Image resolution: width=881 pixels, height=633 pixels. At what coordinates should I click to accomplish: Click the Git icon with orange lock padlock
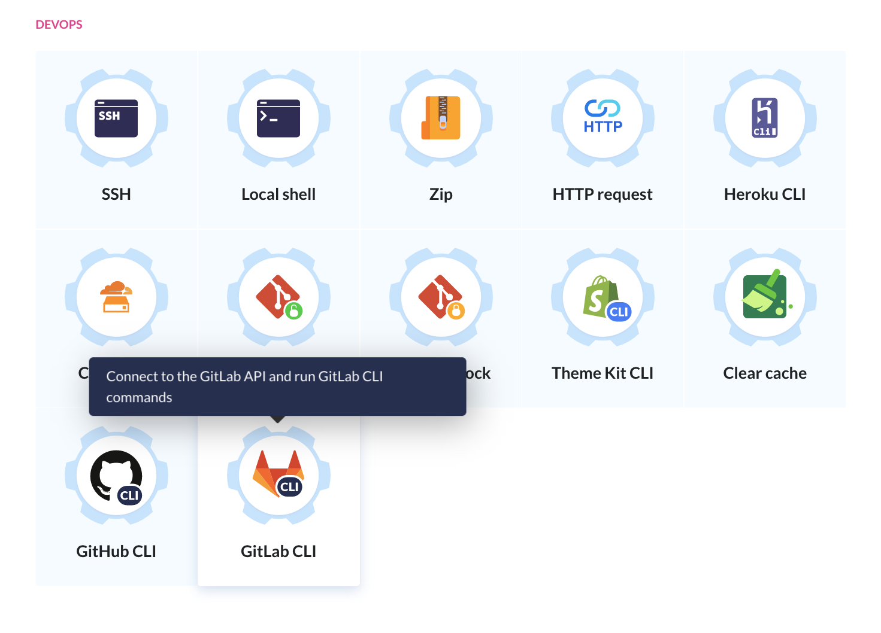441,297
